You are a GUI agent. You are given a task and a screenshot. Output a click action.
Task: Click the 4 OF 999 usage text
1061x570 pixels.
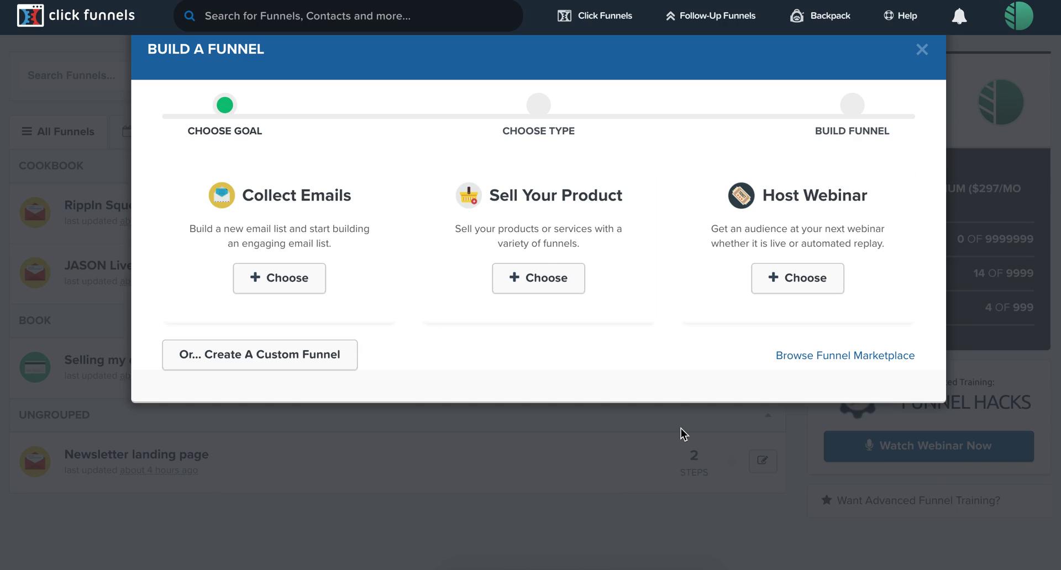[1009, 308]
